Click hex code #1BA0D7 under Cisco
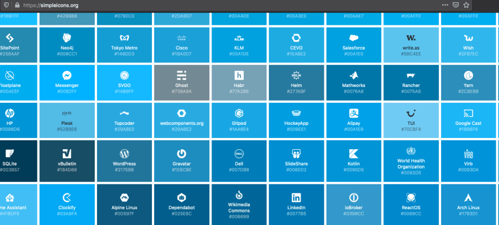Viewport: 499px width, 225px height. pyautogui.click(x=181, y=54)
